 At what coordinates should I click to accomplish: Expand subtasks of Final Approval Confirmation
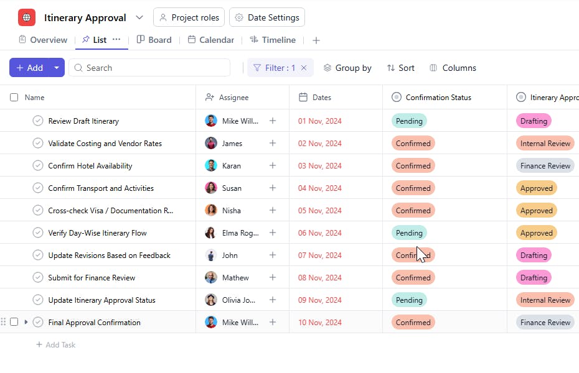pyautogui.click(x=26, y=322)
